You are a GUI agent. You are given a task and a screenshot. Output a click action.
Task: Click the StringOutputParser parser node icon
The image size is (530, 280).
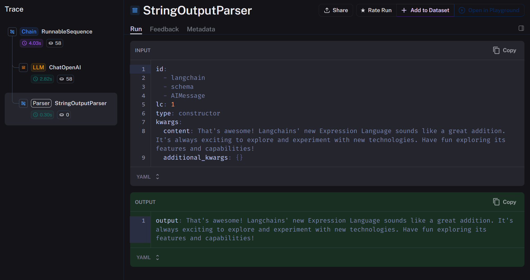coord(24,103)
